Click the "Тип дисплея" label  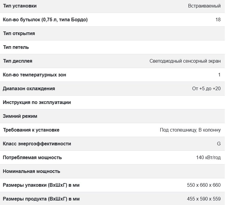point(18,61)
